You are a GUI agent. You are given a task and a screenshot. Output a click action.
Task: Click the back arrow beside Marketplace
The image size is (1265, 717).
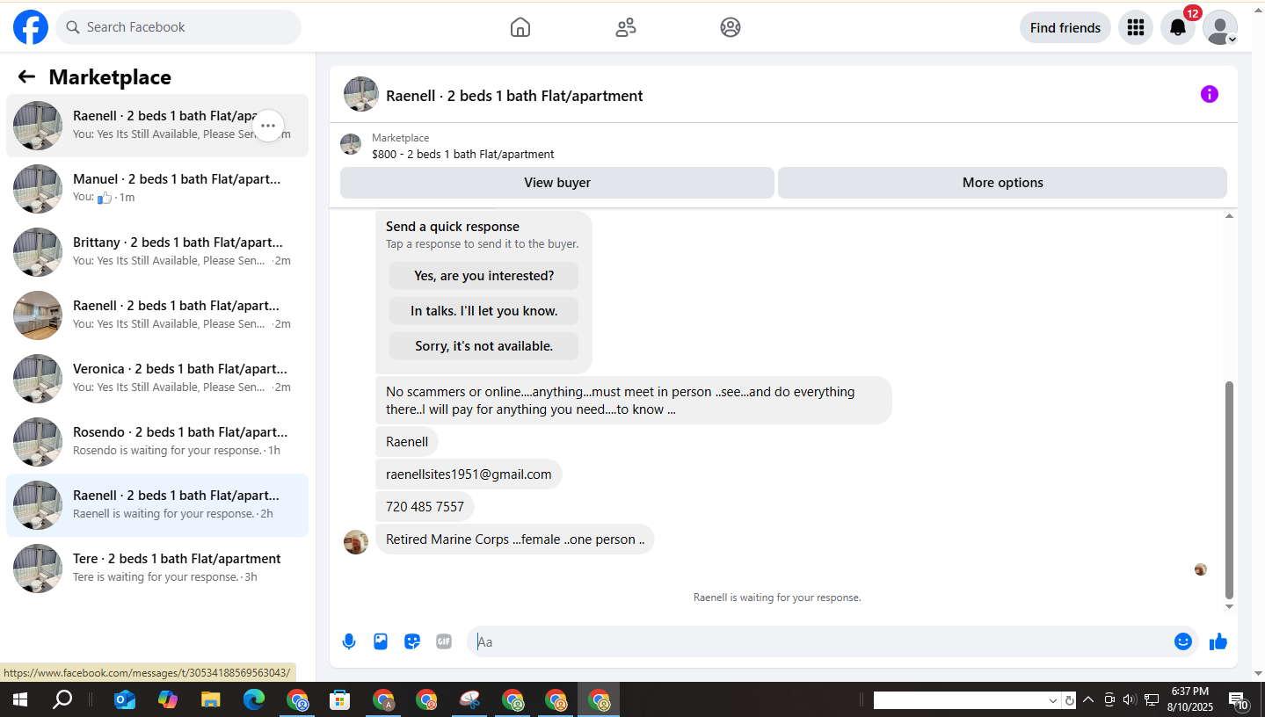tap(26, 77)
